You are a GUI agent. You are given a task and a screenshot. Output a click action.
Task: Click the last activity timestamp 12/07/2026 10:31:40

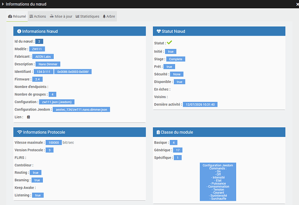(x=200, y=104)
